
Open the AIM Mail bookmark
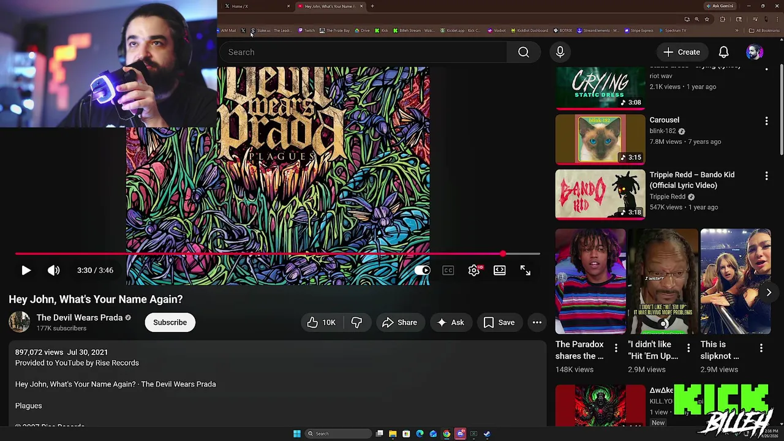pyautogui.click(x=227, y=31)
